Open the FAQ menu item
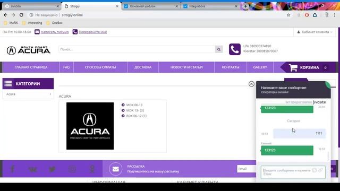 pos(66,67)
